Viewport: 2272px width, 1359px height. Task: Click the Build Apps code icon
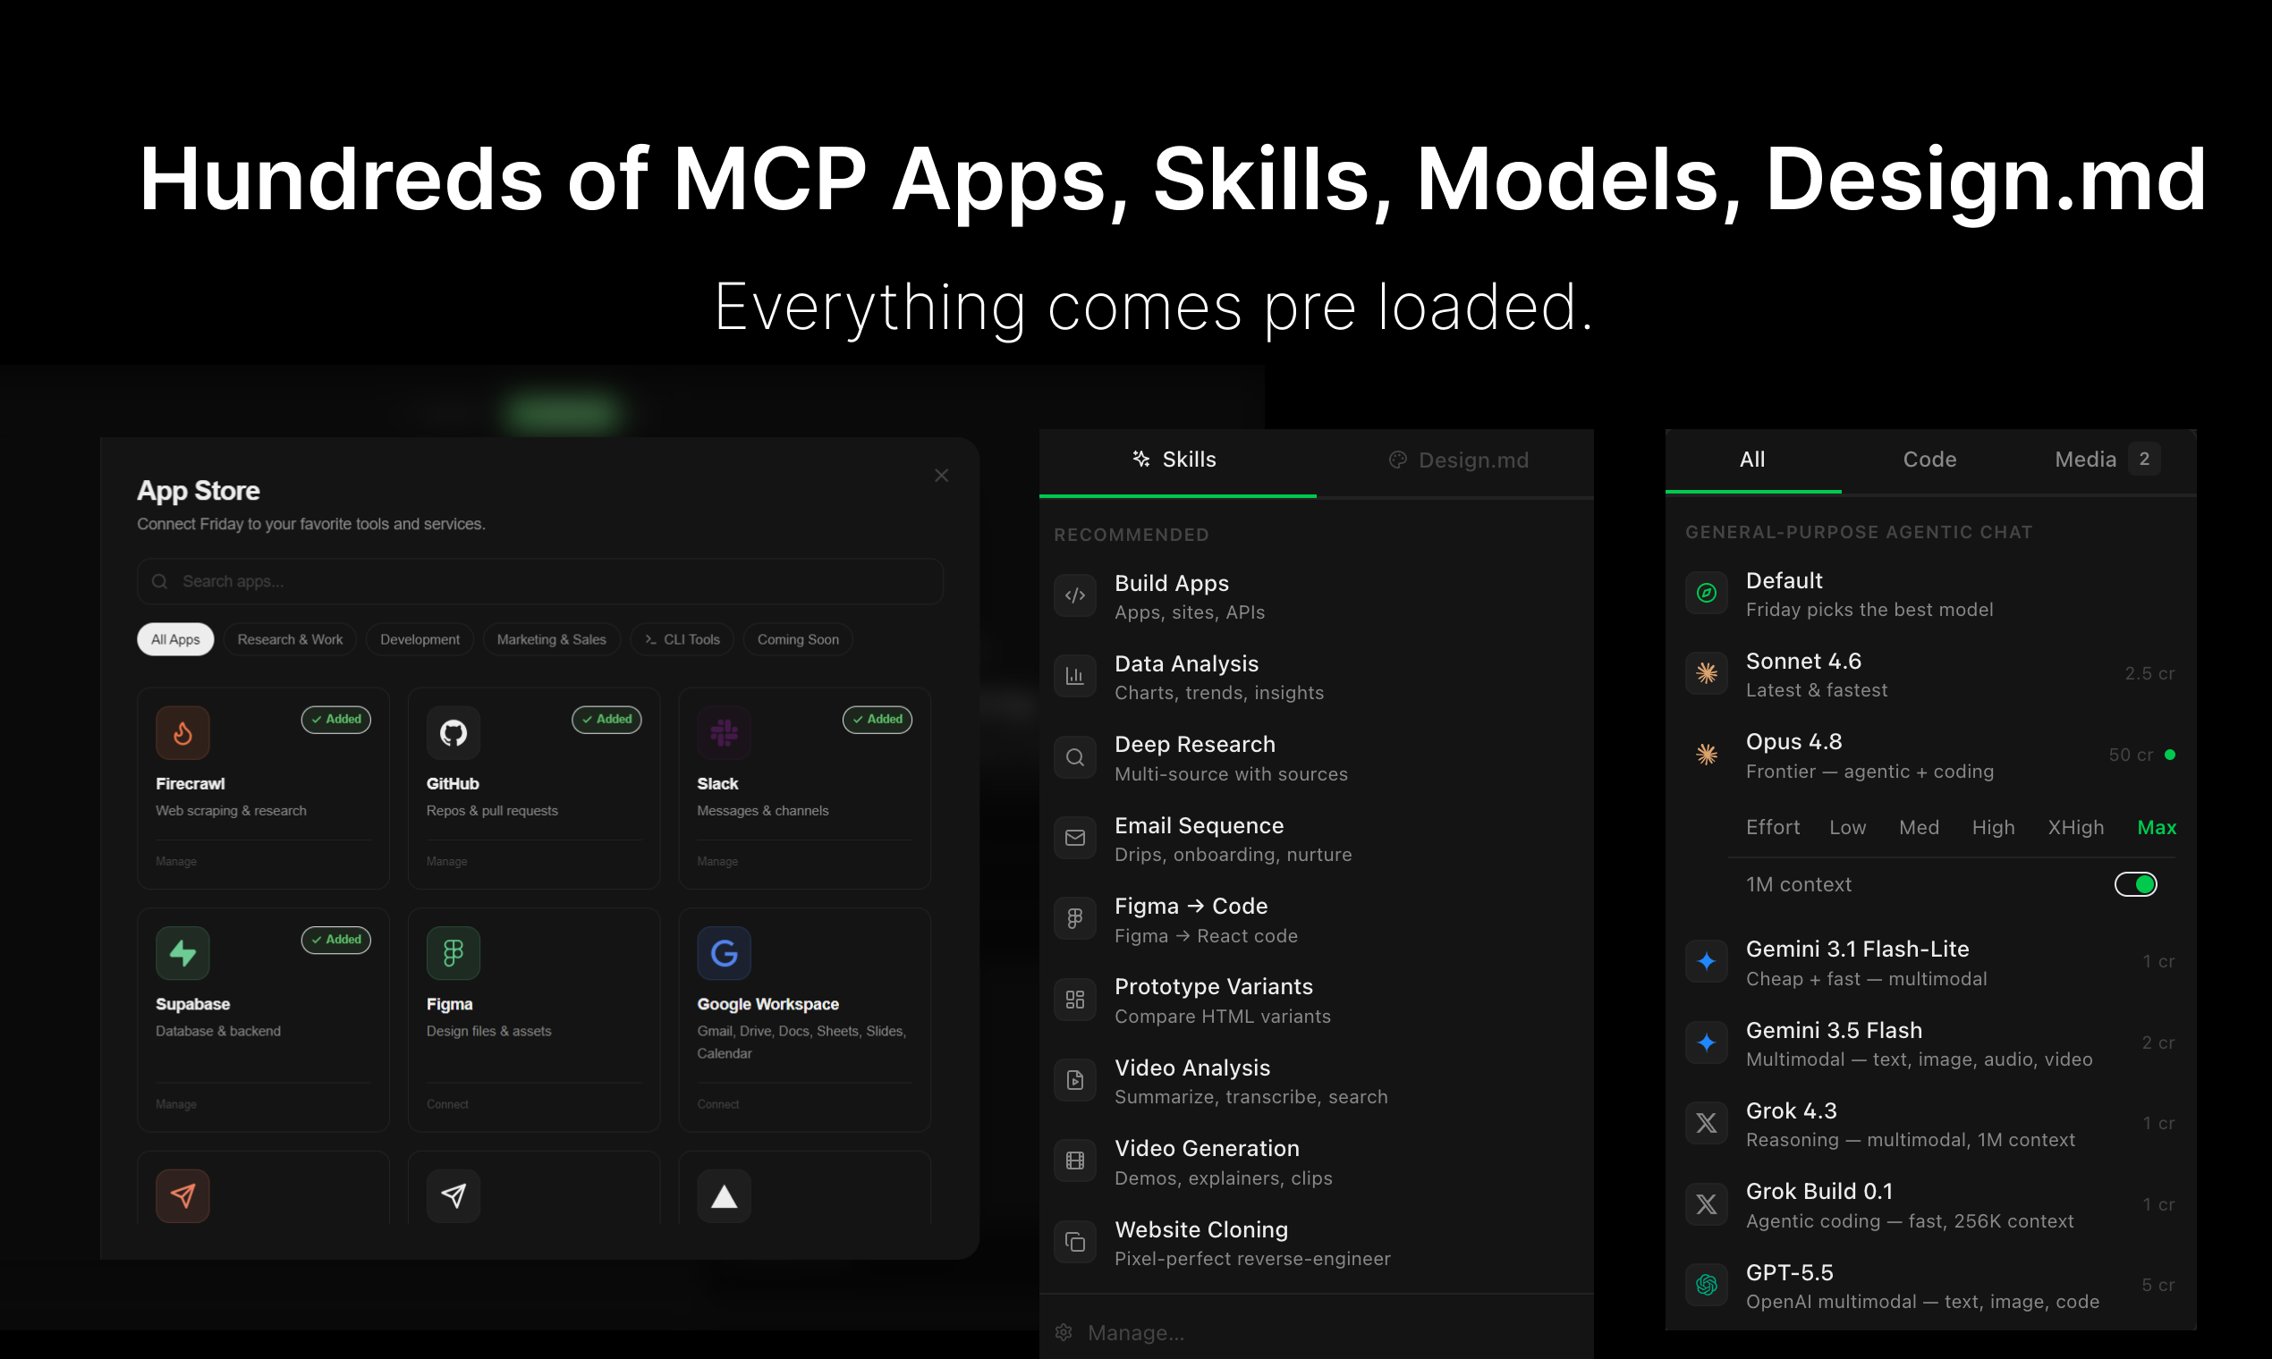click(1074, 596)
